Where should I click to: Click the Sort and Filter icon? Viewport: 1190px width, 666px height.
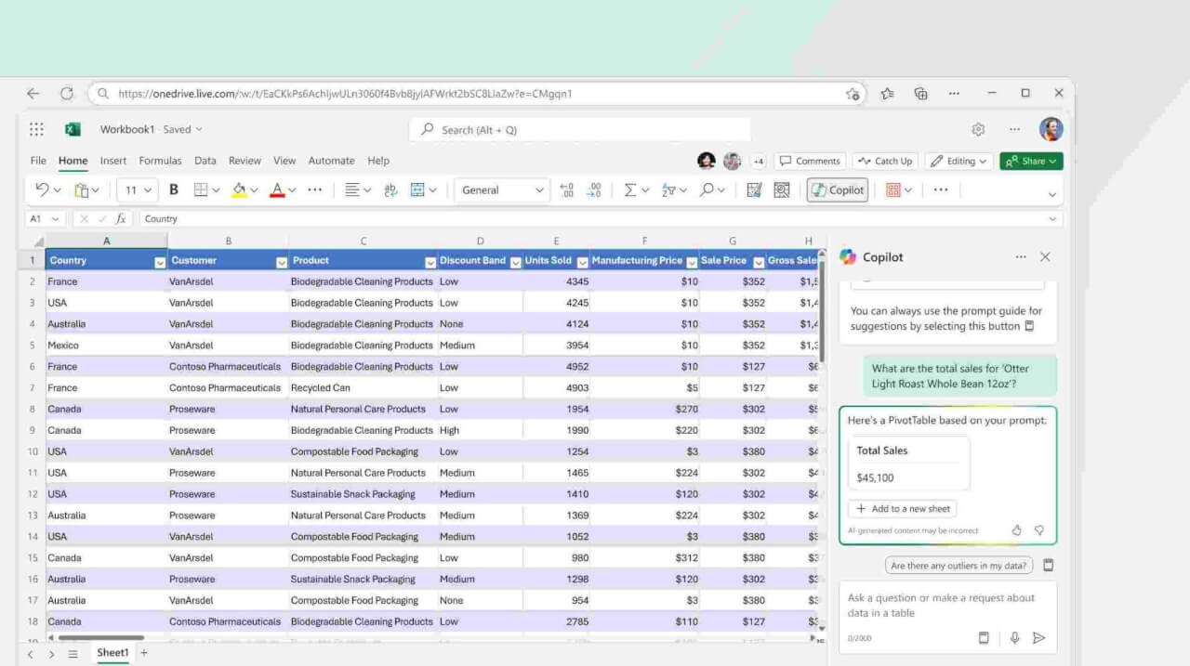coord(668,189)
